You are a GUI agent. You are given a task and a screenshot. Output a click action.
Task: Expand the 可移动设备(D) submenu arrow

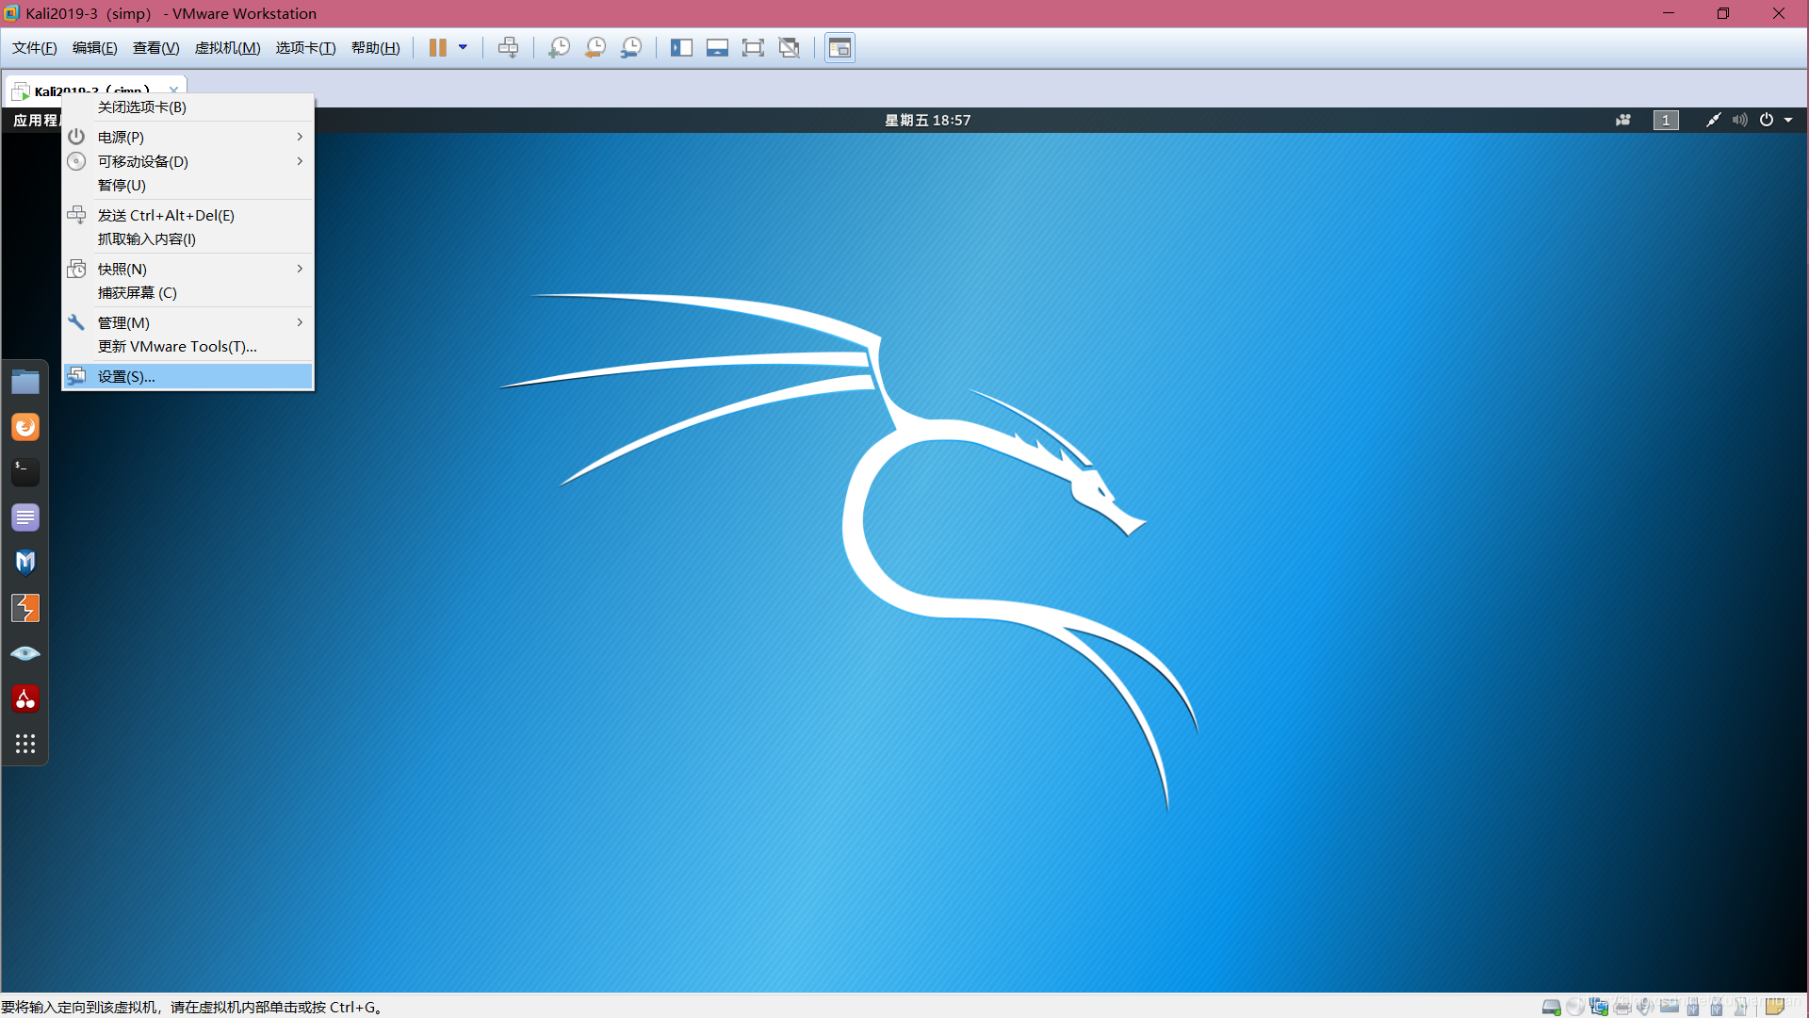click(300, 161)
